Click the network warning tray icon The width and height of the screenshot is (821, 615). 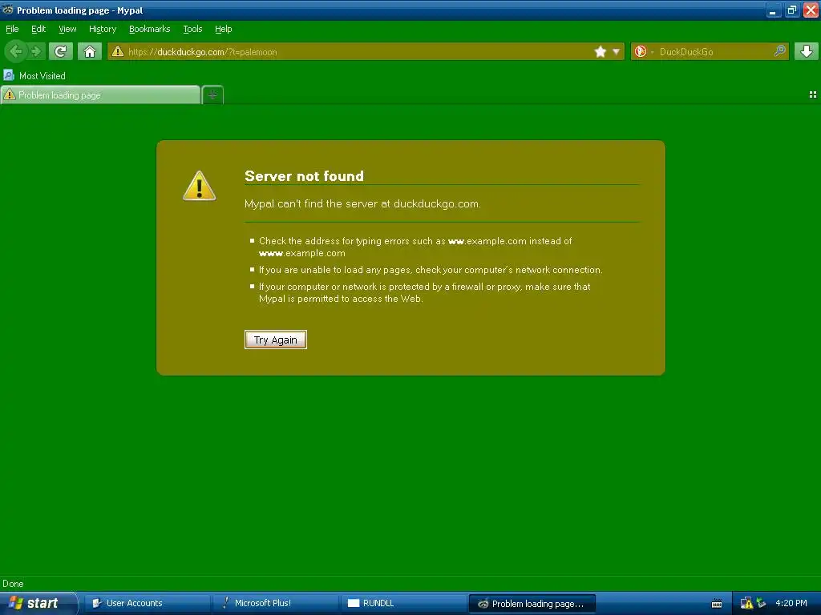click(x=746, y=603)
